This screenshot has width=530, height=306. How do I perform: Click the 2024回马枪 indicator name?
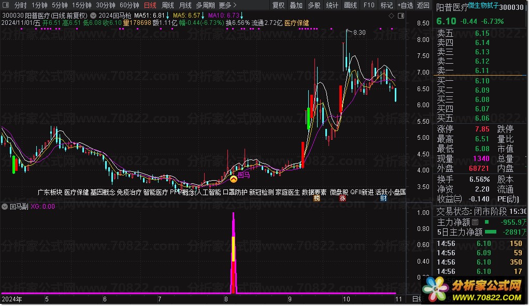coord(115,16)
